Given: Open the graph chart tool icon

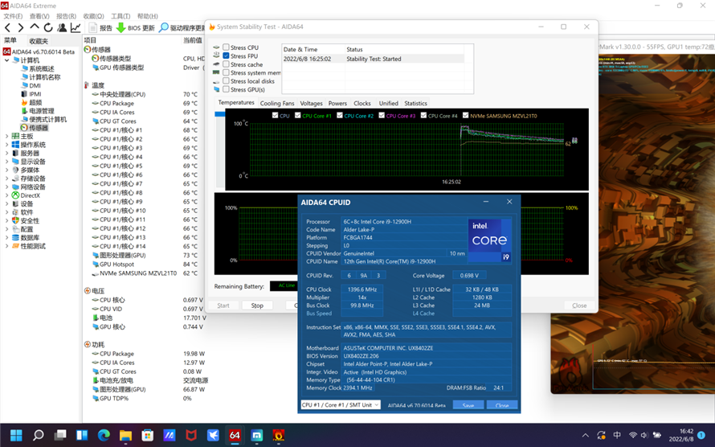Looking at the screenshot, I should 76,28.
